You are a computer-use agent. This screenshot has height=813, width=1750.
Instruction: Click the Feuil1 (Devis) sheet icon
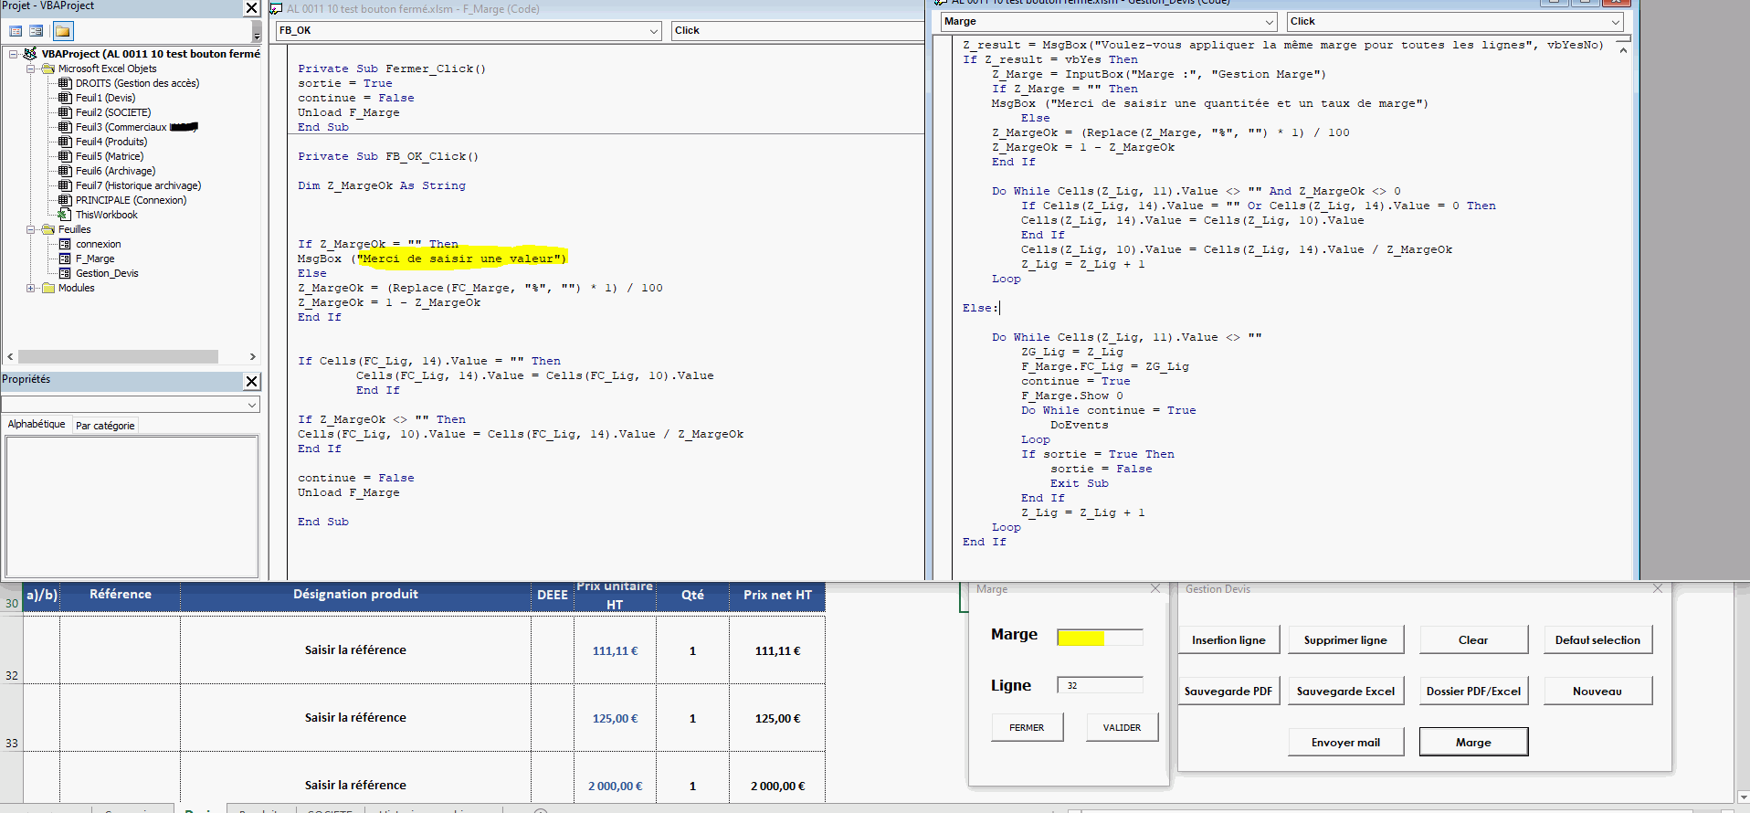click(x=65, y=98)
